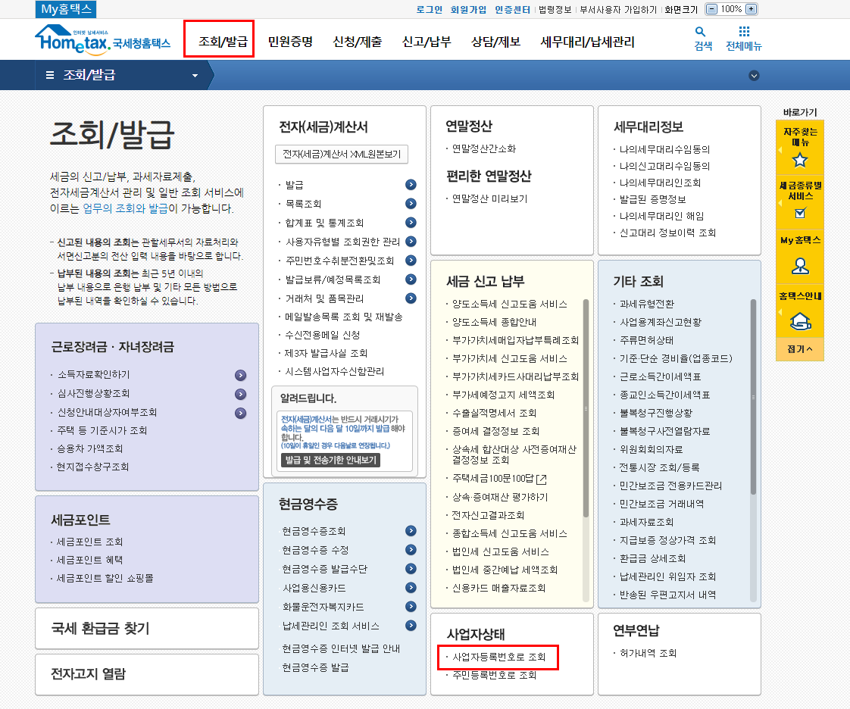Open 국세 환급금 찾기 panel

(147, 628)
